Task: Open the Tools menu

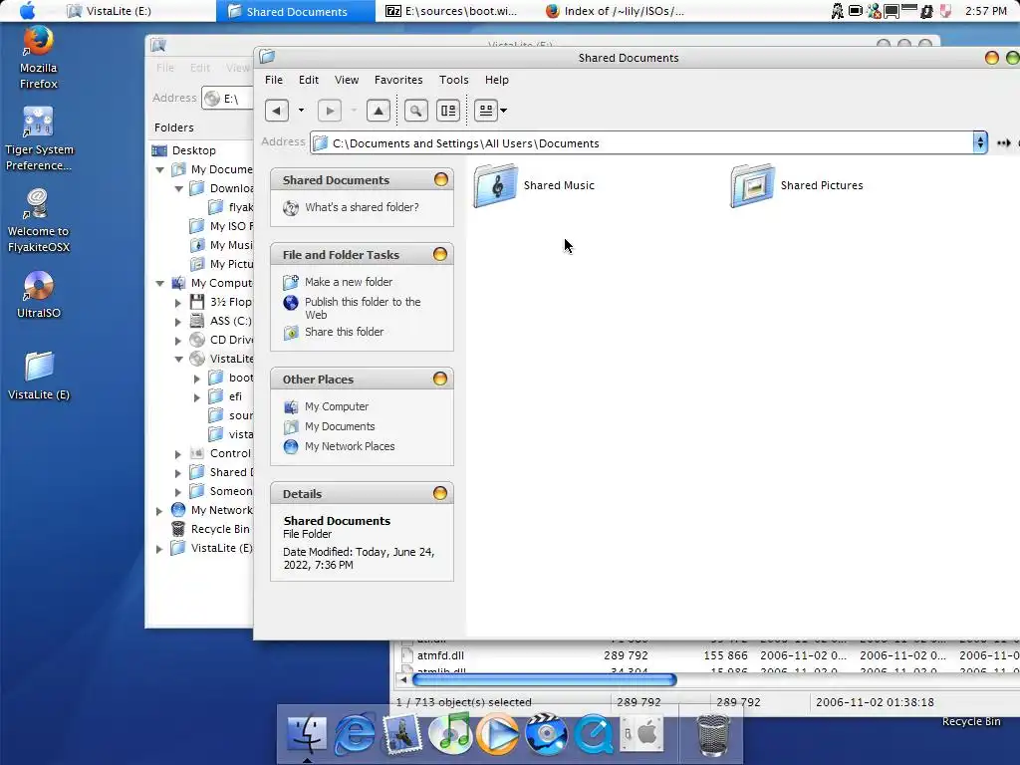Action: tap(453, 80)
